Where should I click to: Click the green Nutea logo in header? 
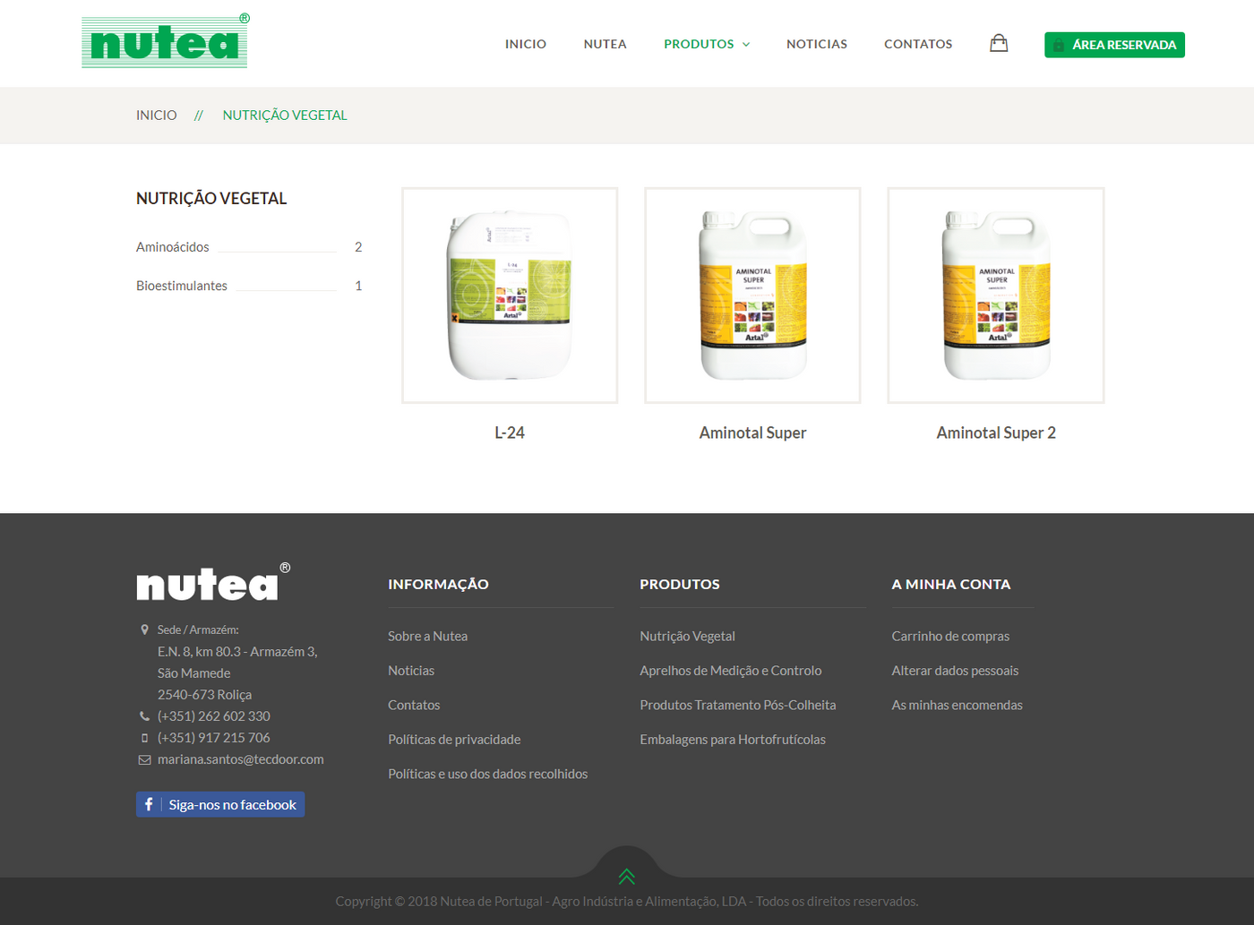[x=166, y=41]
